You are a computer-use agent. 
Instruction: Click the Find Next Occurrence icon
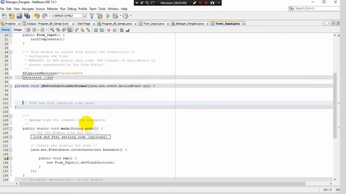[64, 30]
